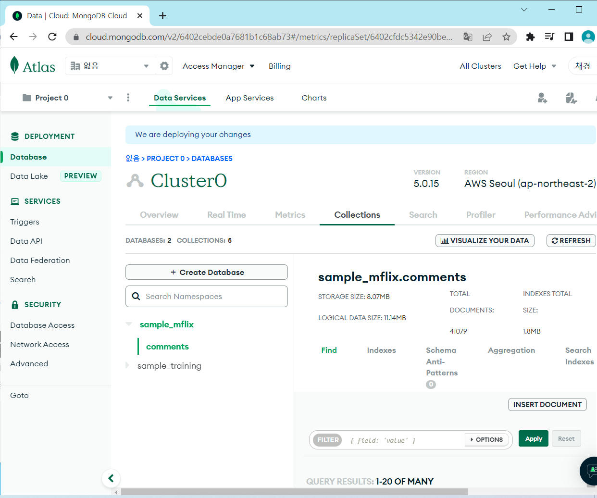Collapse the sample_mflix database

129,324
